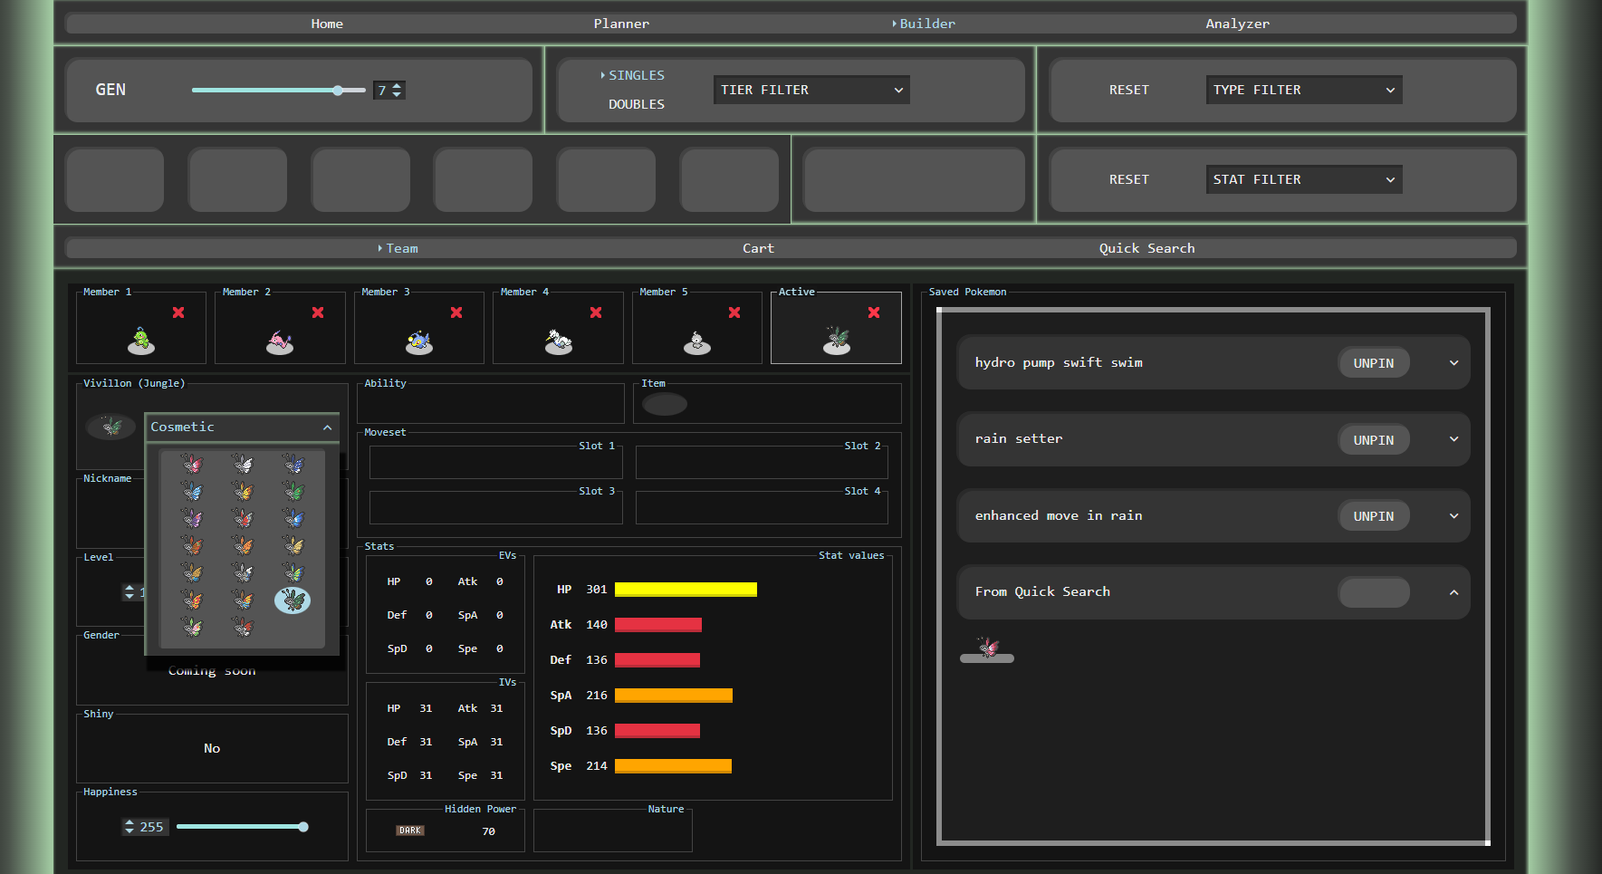
Task: Choose green-winged Vivillon cosmetic form
Action: [293, 491]
